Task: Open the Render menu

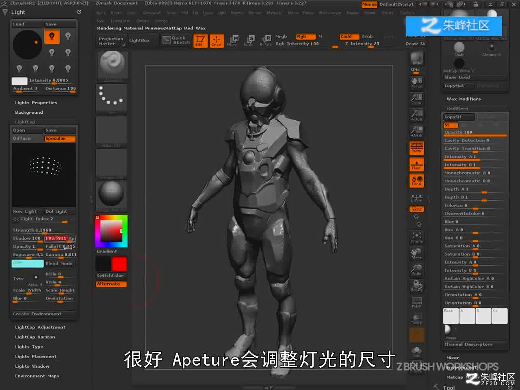Action: point(353,13)
